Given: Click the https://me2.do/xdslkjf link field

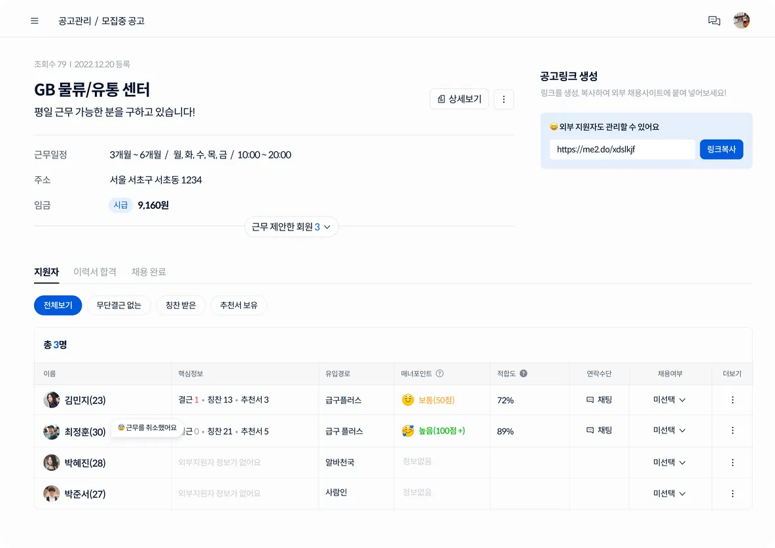Looking at the screenshot, I should click(x=622, y=149).
